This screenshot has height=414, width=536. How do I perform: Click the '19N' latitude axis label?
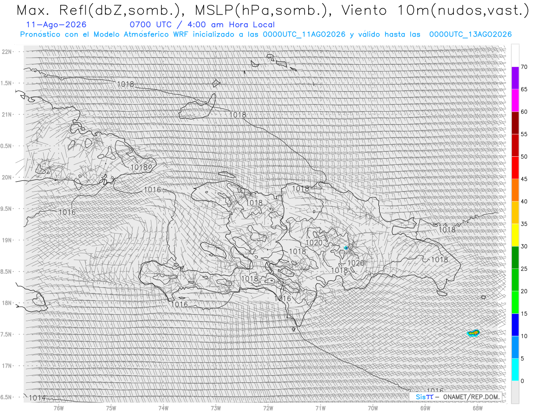8,240
